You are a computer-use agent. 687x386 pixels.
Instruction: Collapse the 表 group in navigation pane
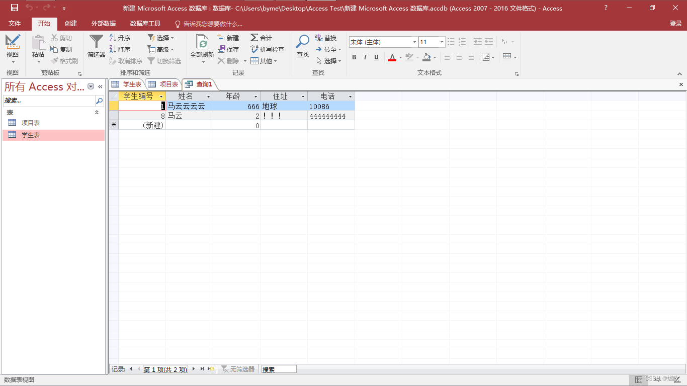pos(97,113)
